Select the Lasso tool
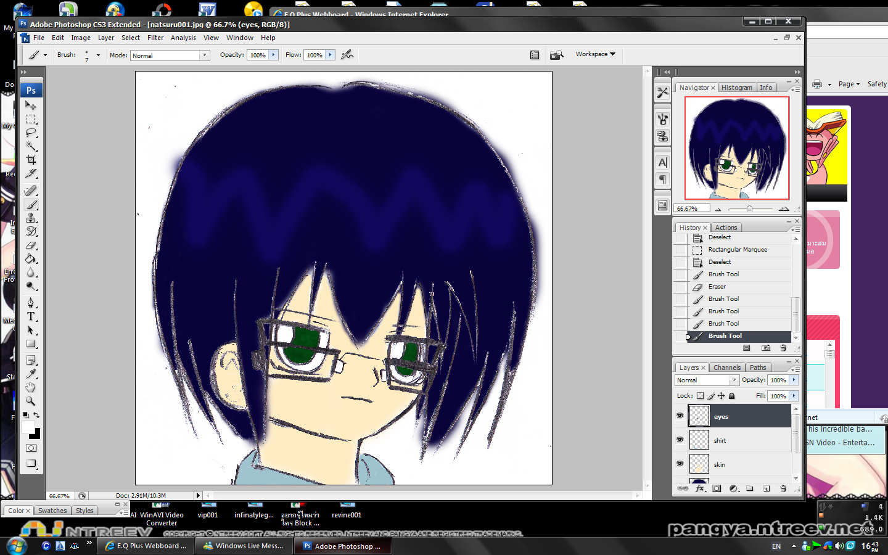The width and height of the screenshot is (888, 555). click(31, 133)
